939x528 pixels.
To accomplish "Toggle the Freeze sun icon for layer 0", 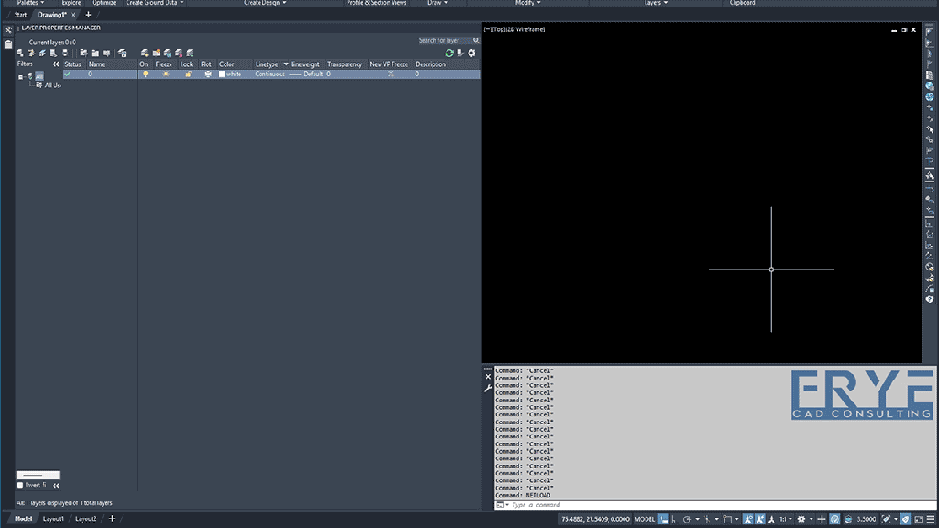I will point(166,74).
